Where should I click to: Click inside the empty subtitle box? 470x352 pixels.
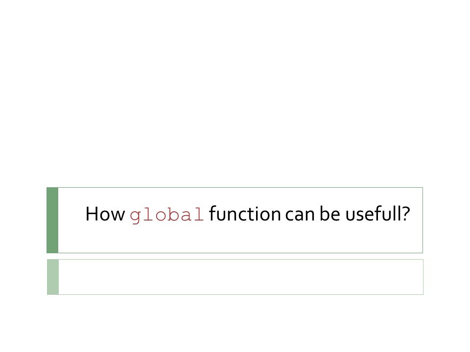[241, 277]
